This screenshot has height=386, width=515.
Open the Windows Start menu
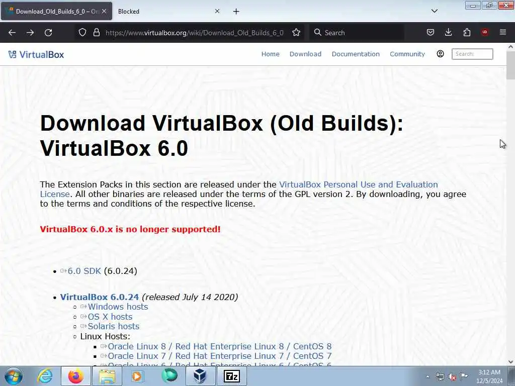tap(14, 376)
